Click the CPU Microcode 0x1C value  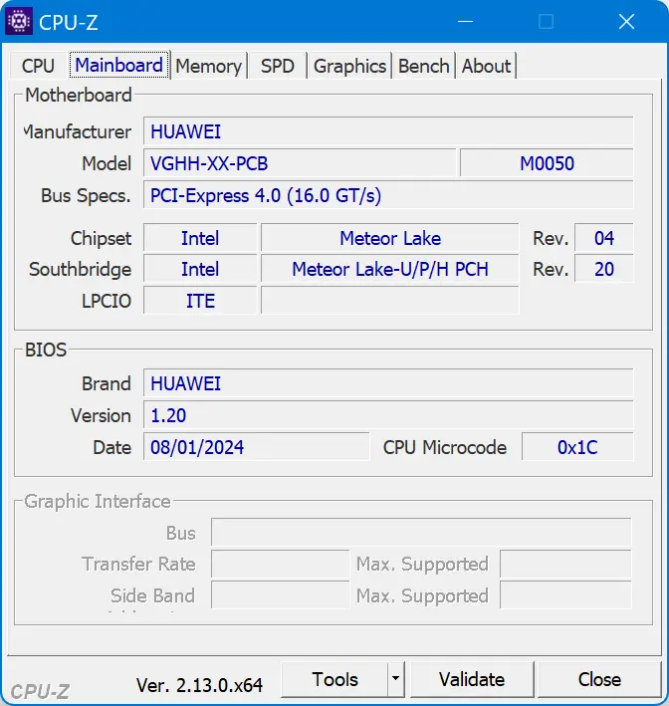click(x=577, y=447)
